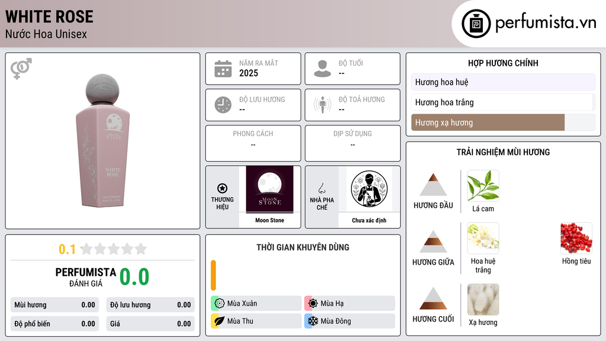This screenshot has width=606, height=341.
Task: Click the green 0.0 Perfumista rating
Action: click(134, 277)
